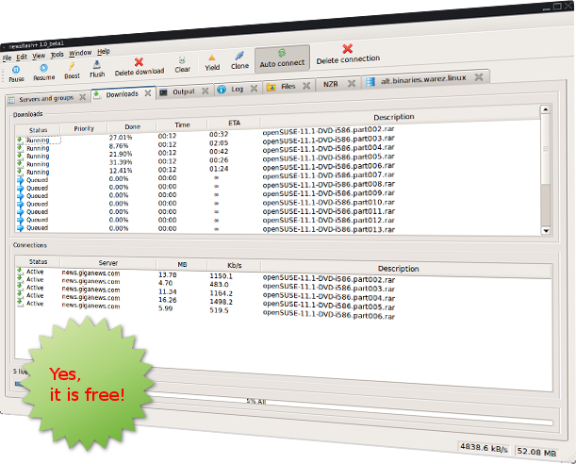Click the downloads vertical scrollbar thumb
576x464 pixels.
[545, 149]
